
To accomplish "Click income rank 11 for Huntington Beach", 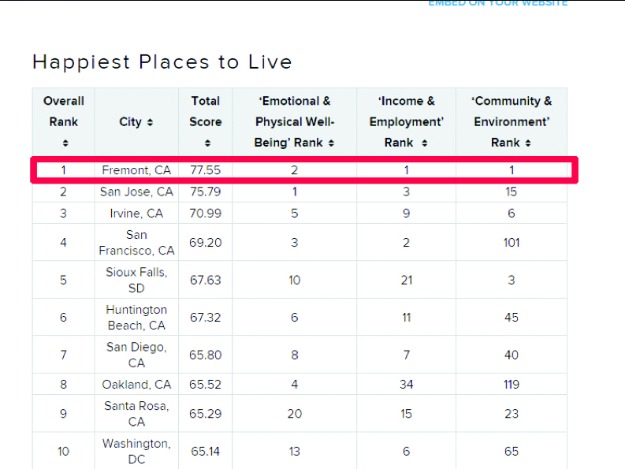I will (x=407, y=318).
